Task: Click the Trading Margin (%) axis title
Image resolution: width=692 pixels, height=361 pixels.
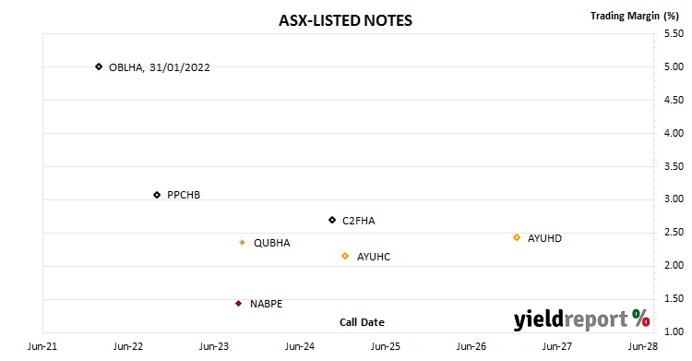Action: (x=635, y=16)
